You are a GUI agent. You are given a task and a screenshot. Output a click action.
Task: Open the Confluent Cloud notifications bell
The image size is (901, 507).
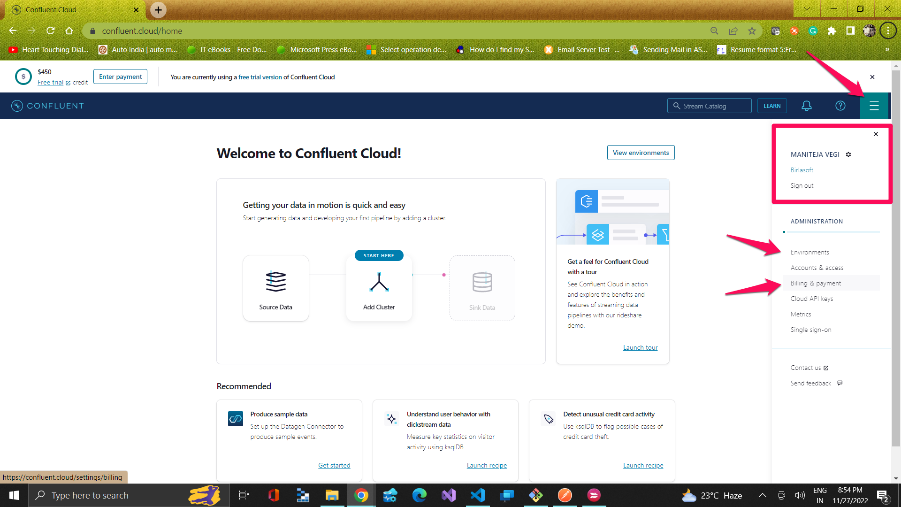806,106
